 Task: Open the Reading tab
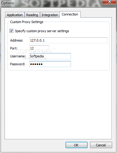(x=32, y=15)
